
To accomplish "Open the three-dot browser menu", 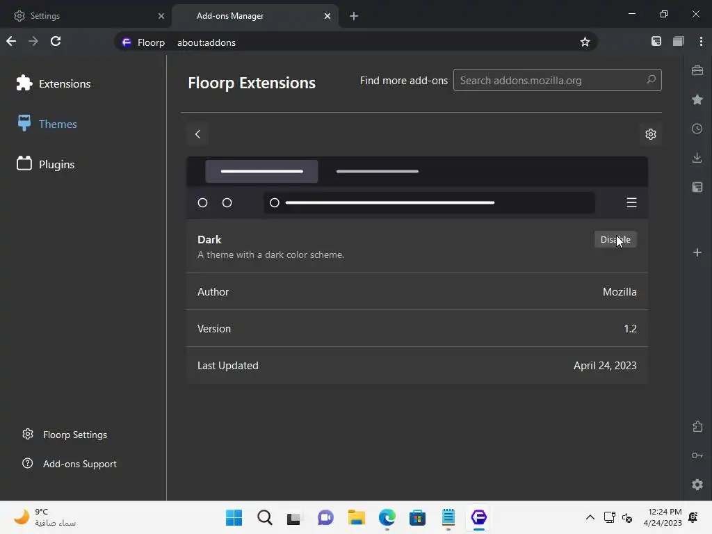I will coord(701,41).
